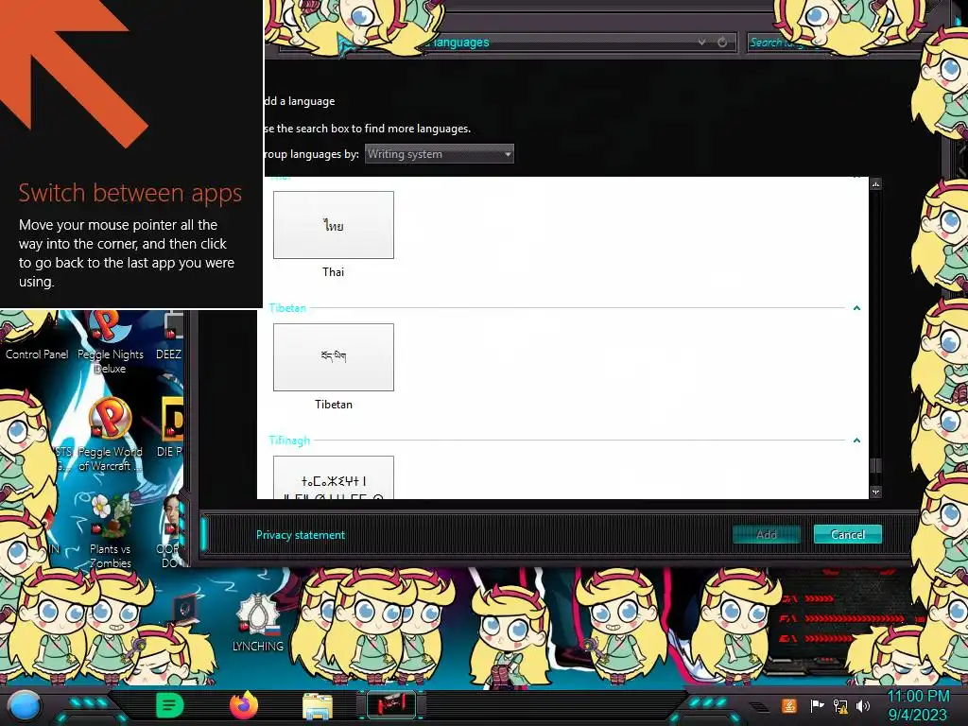Open the address bar history dropdown arrow
Image resolution: width=968 pixels, height=726 pixels.
(x=702, y=43)
